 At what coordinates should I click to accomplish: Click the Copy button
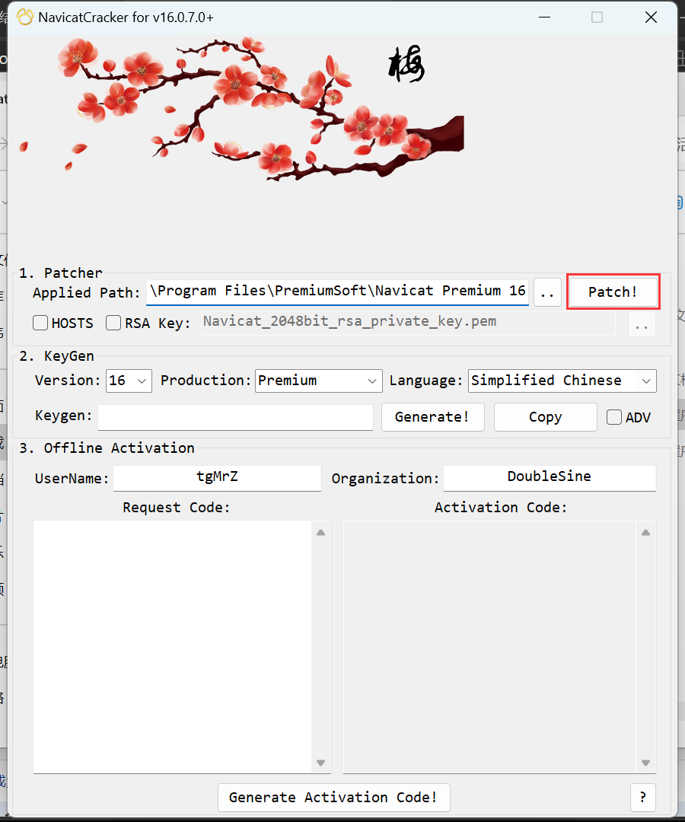(545, 417)
